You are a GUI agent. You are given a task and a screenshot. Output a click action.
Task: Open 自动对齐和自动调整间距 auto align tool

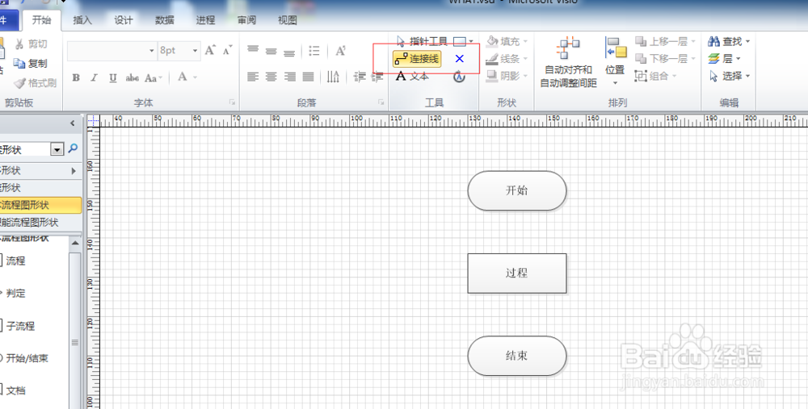568,62
